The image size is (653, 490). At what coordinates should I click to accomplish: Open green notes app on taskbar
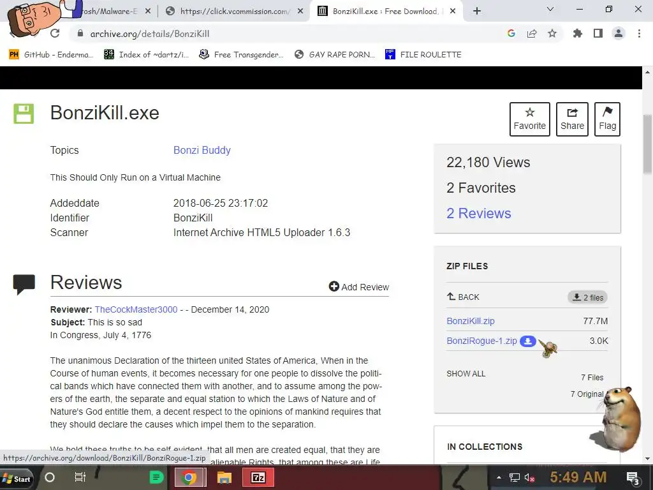tap(157, 477)
